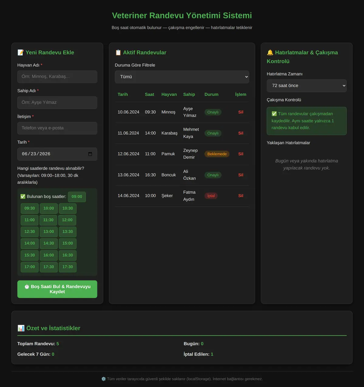
Task: Select the İletişim phone or e-mail field
Action: [57, 128]
